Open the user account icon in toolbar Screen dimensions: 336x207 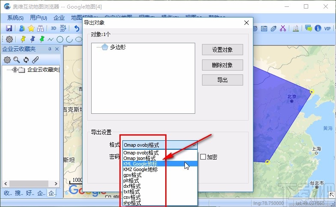coord(22,28)
